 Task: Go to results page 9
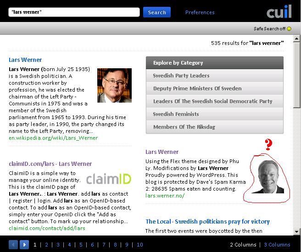(x=127, y=245)
